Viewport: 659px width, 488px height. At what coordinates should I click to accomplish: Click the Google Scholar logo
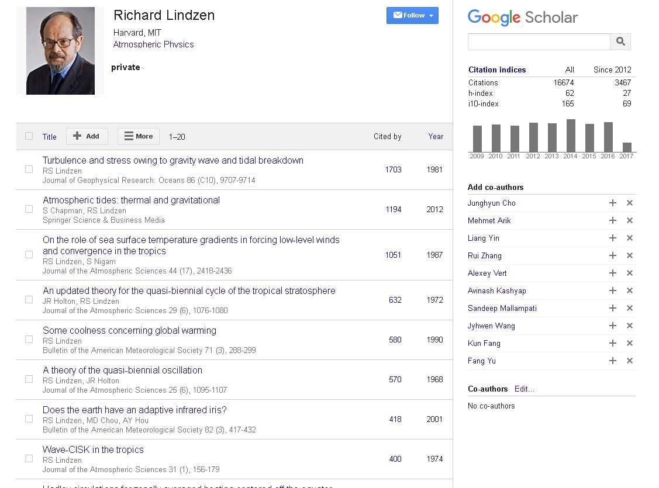[523, 18]
